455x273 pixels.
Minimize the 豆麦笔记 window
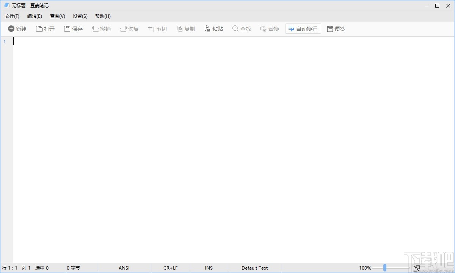pos(427,6)
